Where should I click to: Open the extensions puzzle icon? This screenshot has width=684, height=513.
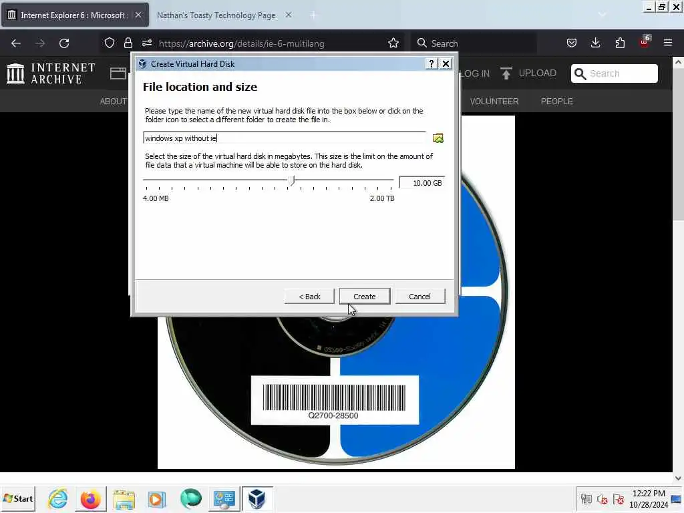point(620,43)
